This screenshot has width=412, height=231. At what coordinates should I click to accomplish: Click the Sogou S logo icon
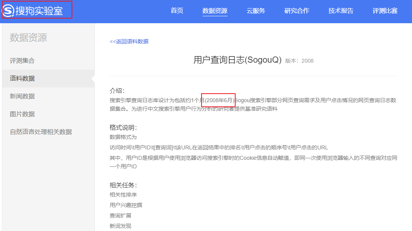point(8,11)
